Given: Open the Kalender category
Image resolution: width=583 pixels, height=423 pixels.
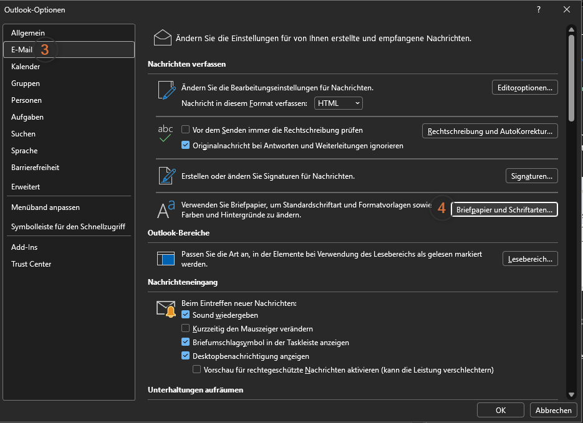Looking at the screenshot, I should [69, 67].
